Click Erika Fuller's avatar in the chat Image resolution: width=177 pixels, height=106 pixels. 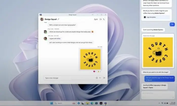point(45,32)
